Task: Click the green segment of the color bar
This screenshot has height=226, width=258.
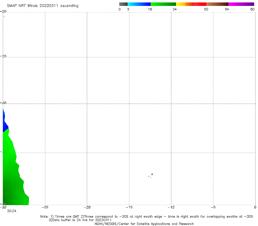Action: pos(163,4)
